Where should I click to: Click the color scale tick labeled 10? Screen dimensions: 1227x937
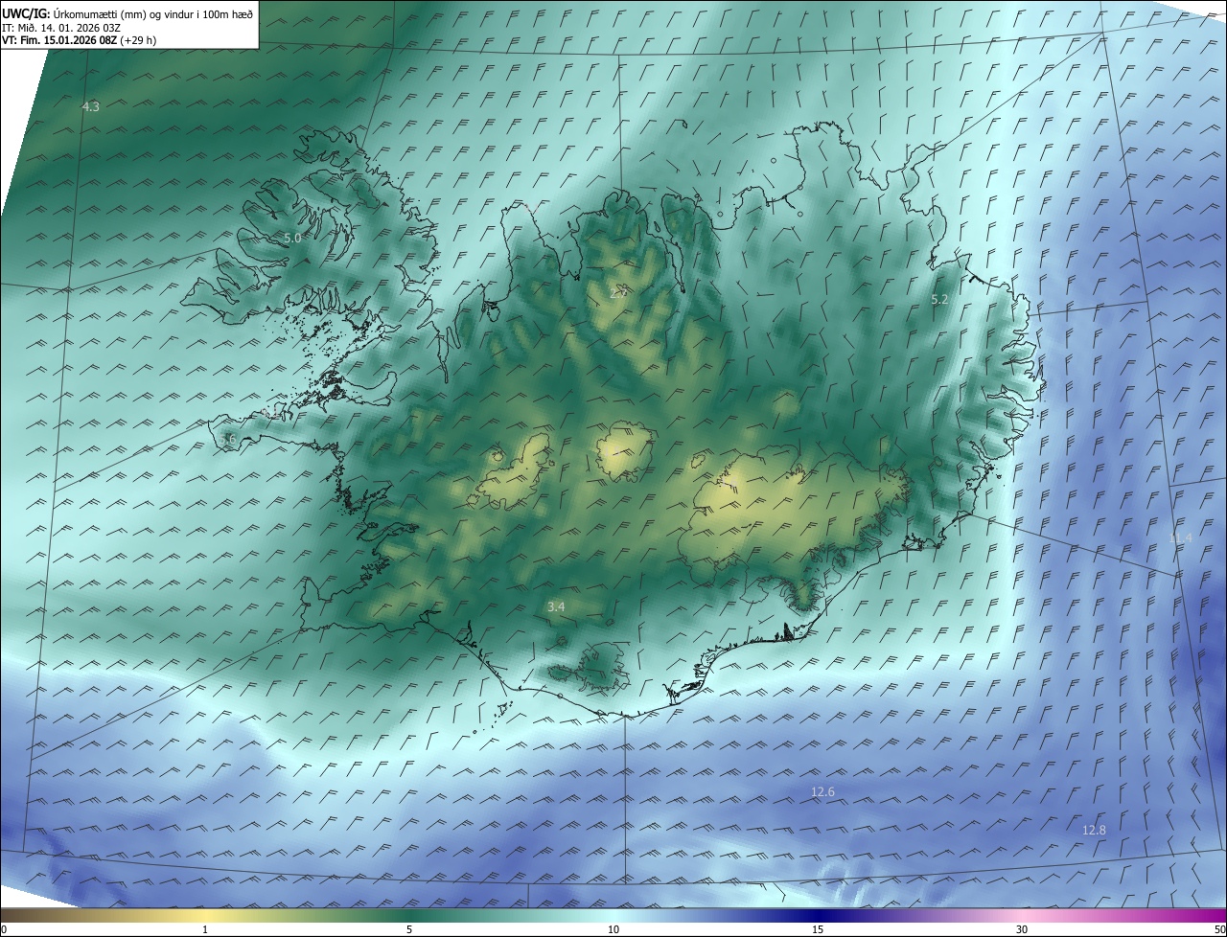tap(613, 929)
